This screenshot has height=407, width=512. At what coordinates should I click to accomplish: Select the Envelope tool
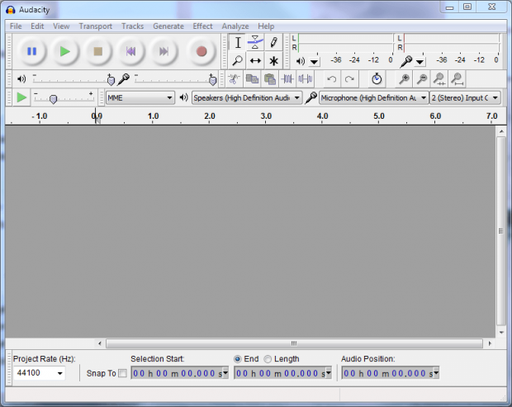coord(255,43)
